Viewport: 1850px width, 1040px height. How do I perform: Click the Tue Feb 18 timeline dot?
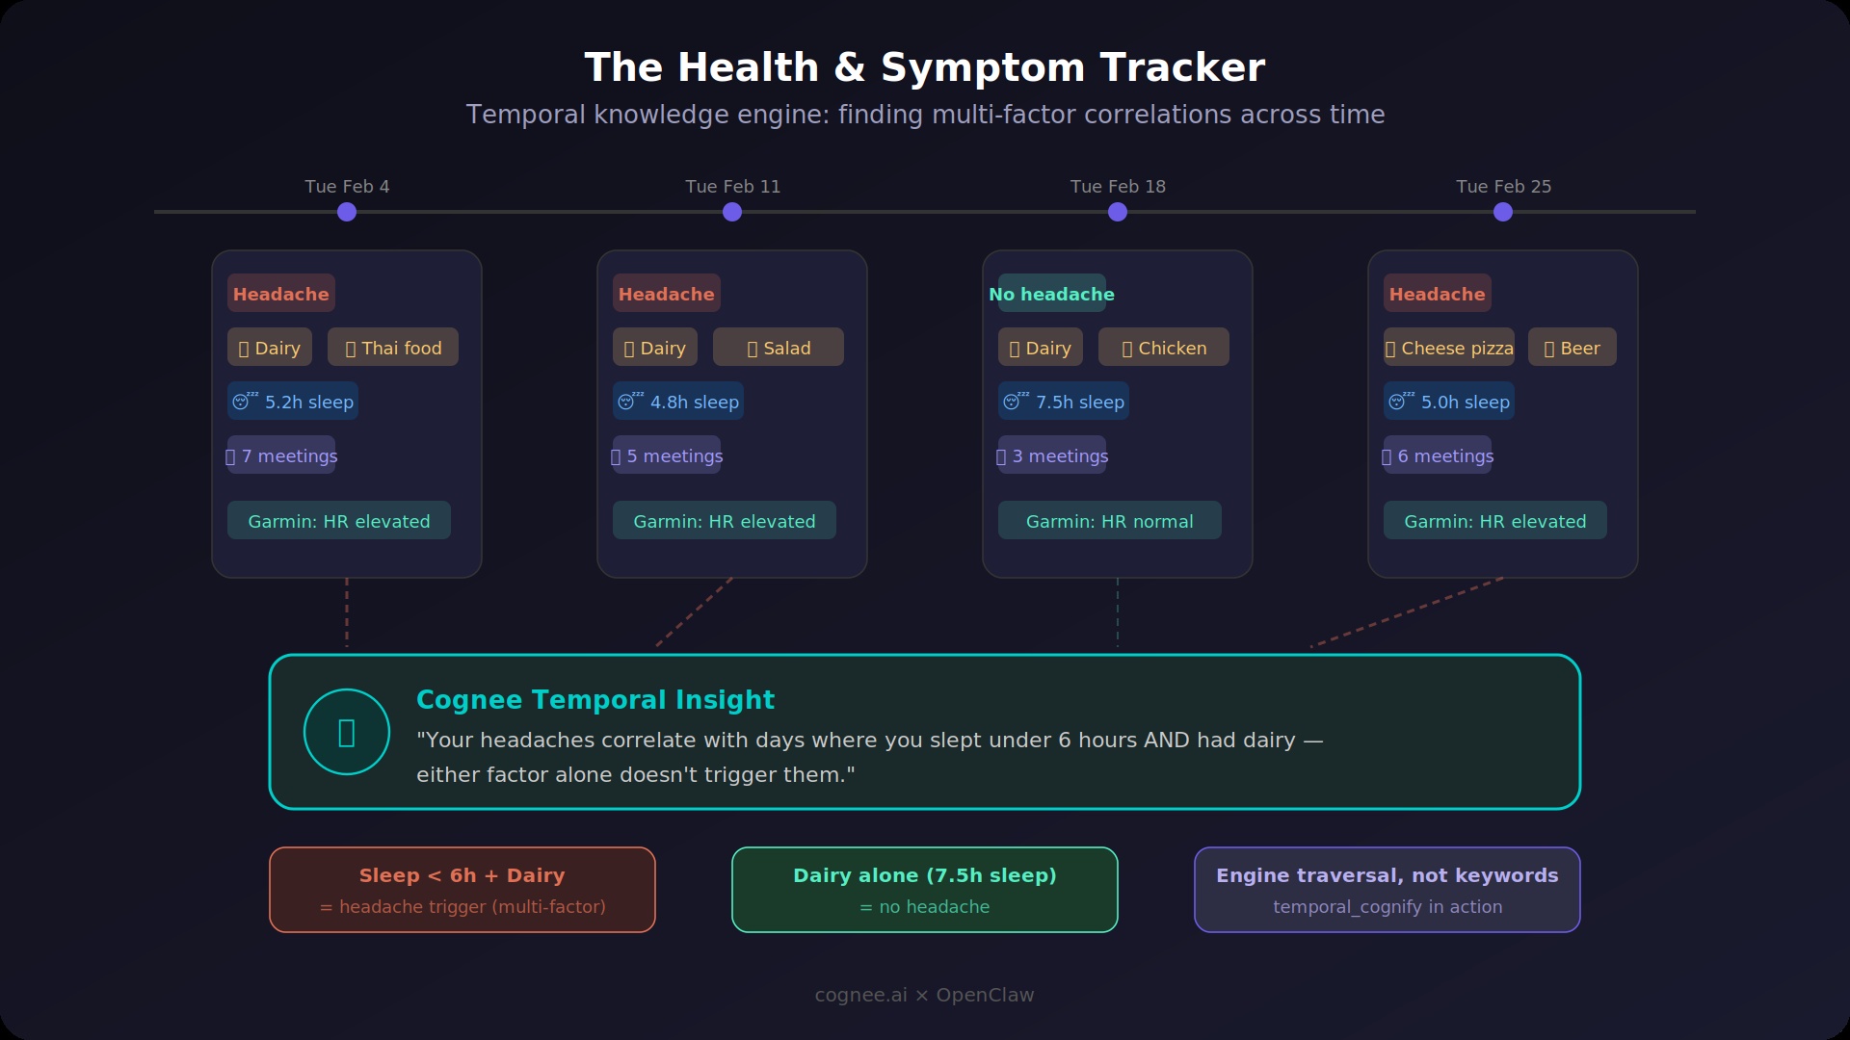tap(1118, 212)
